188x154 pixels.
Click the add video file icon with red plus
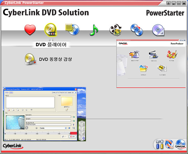[9, 110]
